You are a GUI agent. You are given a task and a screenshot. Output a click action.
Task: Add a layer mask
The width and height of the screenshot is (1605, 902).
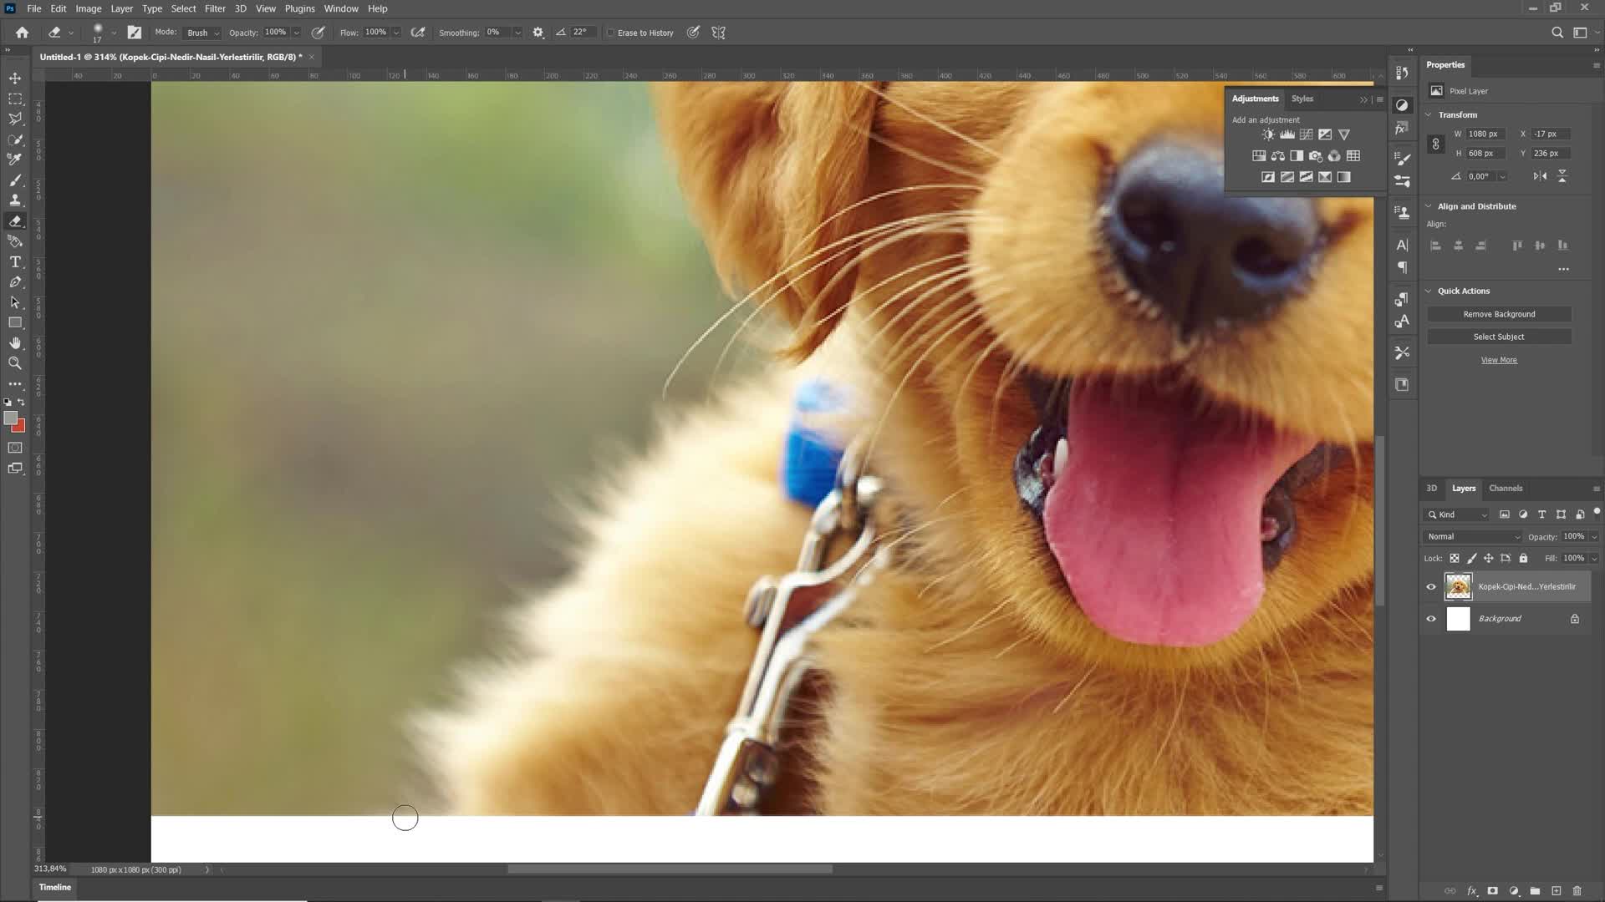1492,891
